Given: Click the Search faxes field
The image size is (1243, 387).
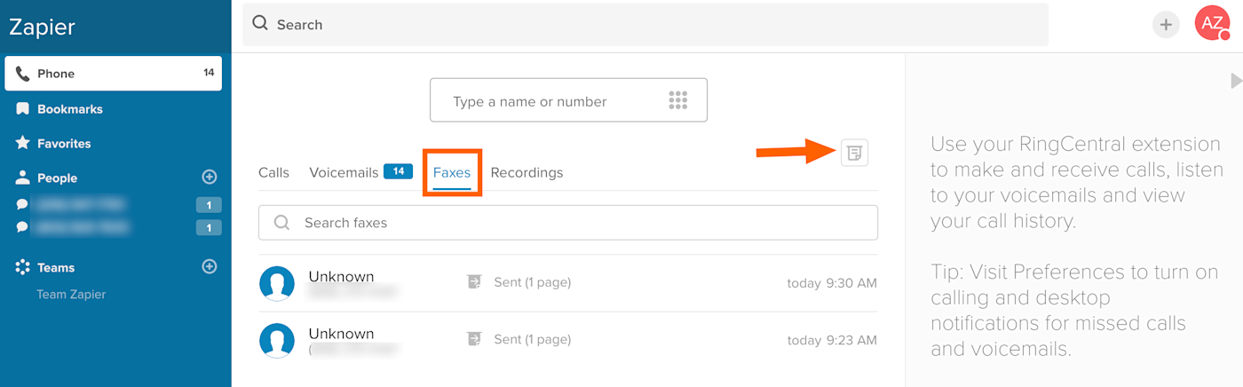Looking at the screenshot, I should [x=568, y=223].
